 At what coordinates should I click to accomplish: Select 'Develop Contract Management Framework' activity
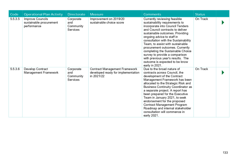click(x=41, y=71)
